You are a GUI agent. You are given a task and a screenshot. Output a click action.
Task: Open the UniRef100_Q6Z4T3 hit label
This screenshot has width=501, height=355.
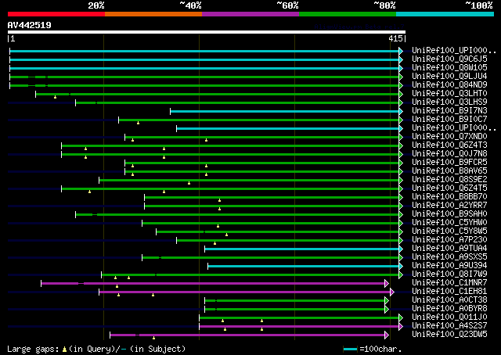pyautogui.click(x=449, y=145)
